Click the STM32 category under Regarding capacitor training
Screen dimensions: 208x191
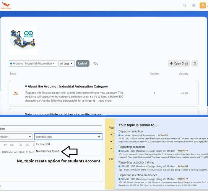click(147, 166)
